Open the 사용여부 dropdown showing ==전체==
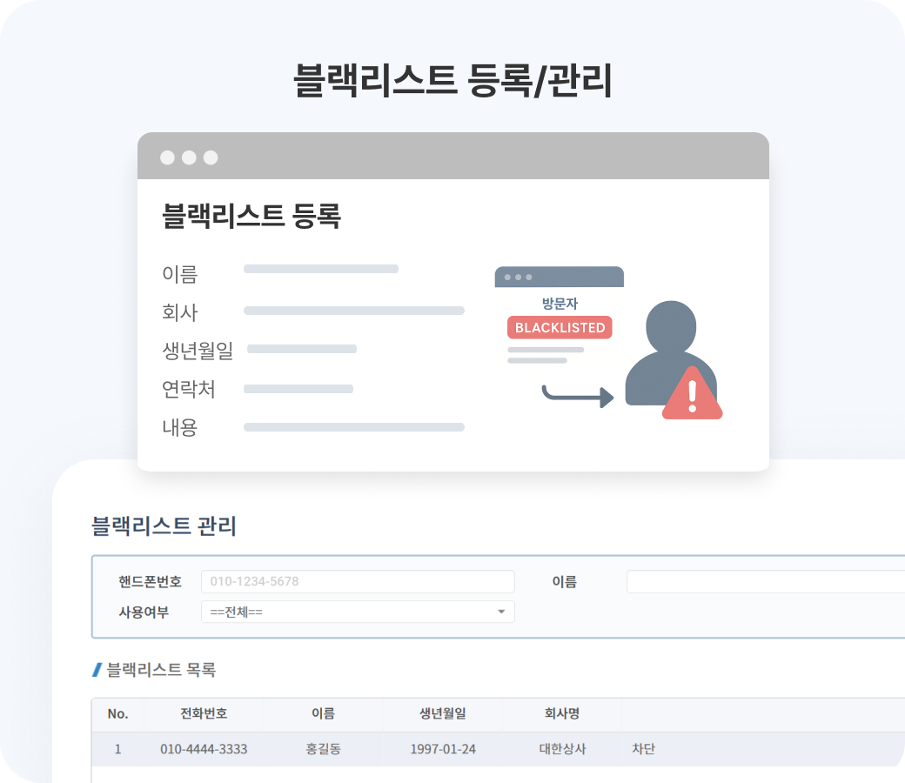 [357, 612]
